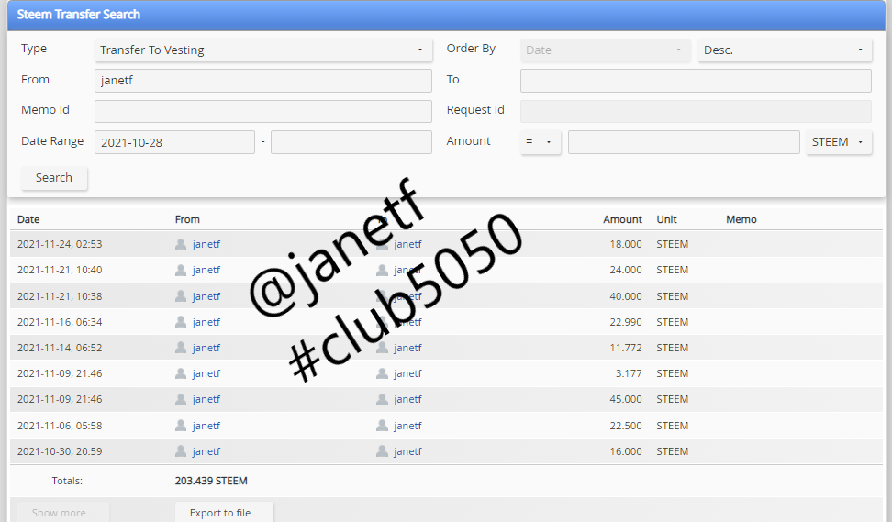The image size is (892, 522).
Task: Open To janetf link in 2021-11-06 row
Action: (407, 426)
